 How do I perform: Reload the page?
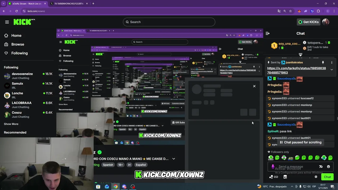tap(16, 11)
